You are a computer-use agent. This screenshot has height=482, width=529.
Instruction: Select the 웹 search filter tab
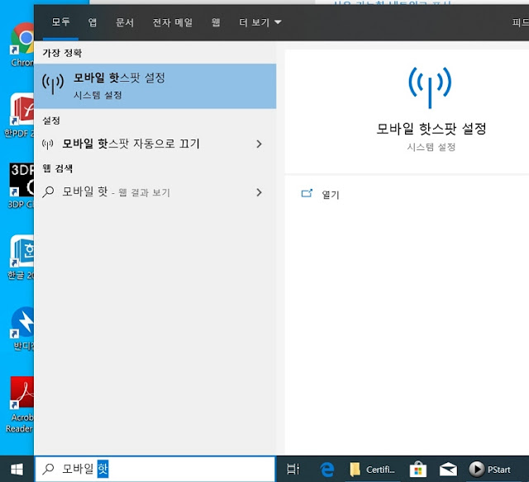tap(216, 22)
